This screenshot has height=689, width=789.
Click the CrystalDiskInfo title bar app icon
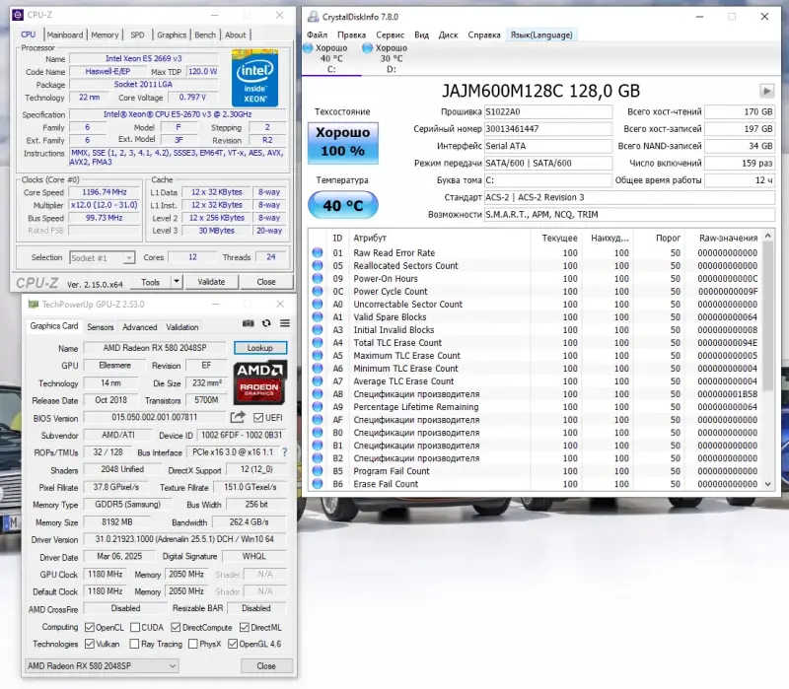tap(313, 17)
